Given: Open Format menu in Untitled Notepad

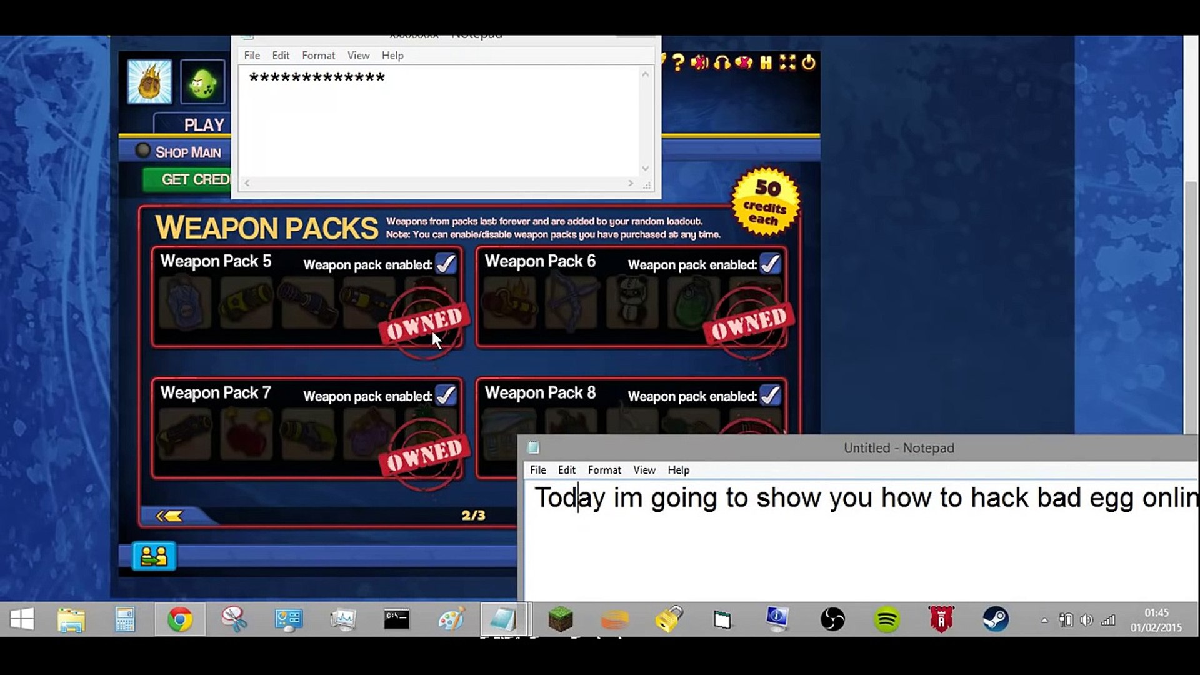Looking at the screenshot, I should click(x=604, y=470).
